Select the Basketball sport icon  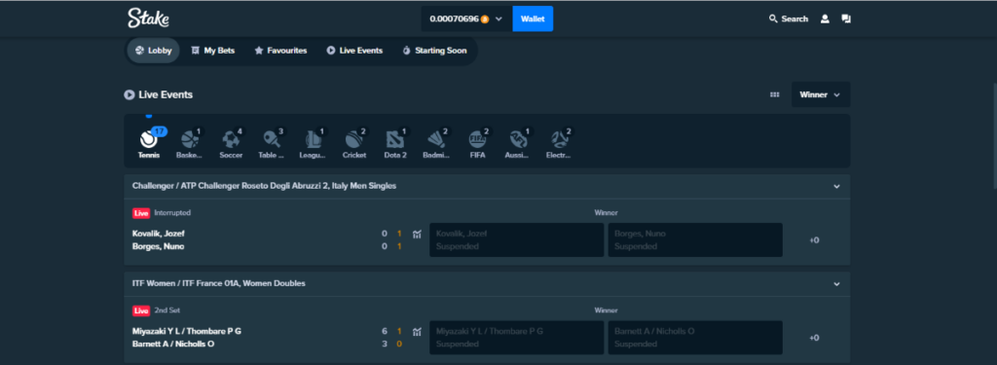[x=190, y=142]
